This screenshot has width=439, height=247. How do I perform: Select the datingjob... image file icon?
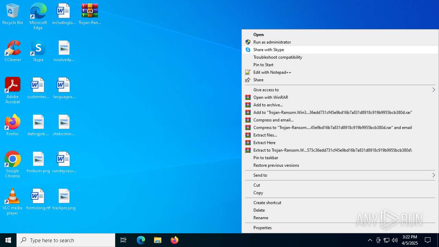(x=38, y=125)
